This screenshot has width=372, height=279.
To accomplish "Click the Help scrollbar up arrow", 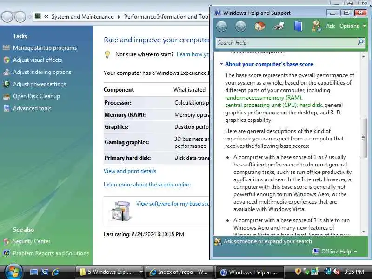I will (x=364, y=56).
